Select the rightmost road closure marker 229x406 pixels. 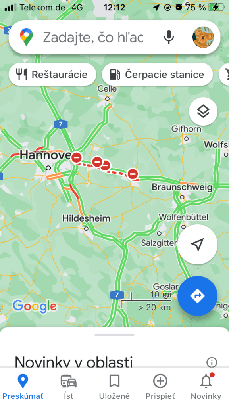[133, 174]
